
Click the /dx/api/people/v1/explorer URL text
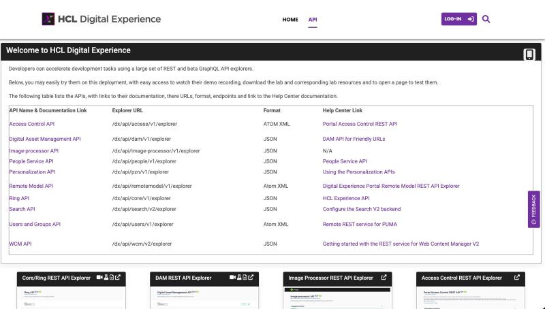[144, 161]
